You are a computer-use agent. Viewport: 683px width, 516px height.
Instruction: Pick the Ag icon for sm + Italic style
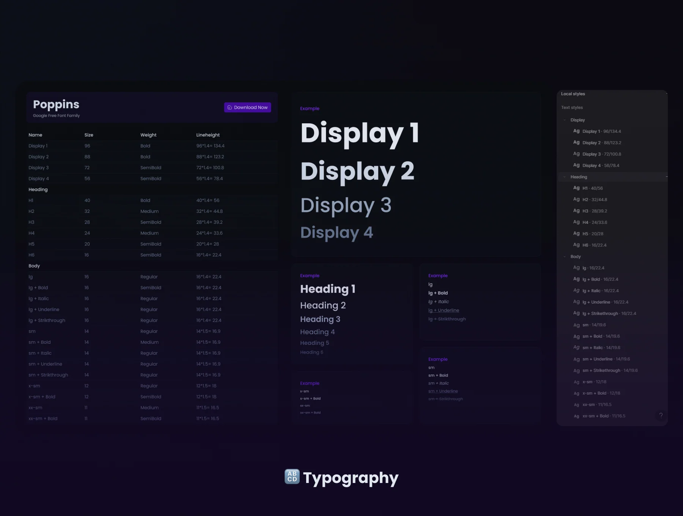coord(576,348)
